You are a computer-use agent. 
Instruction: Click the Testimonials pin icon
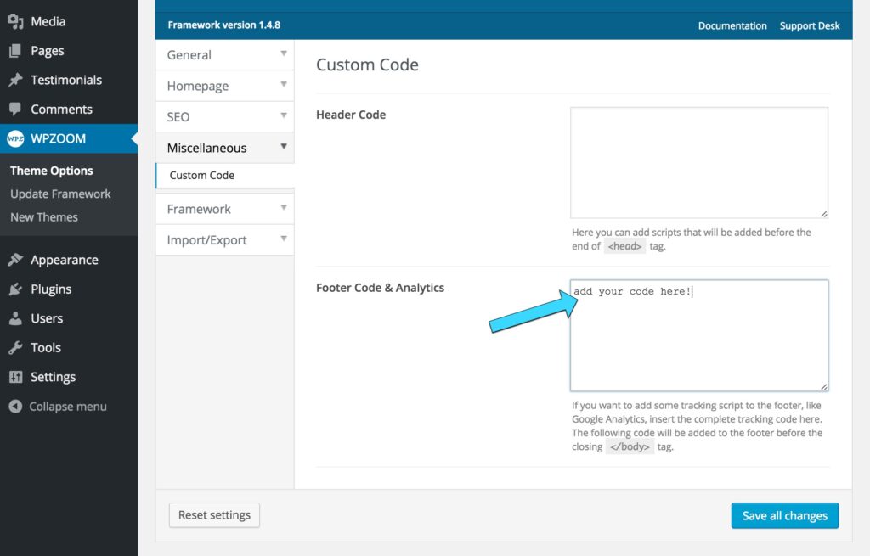(15, 80)
